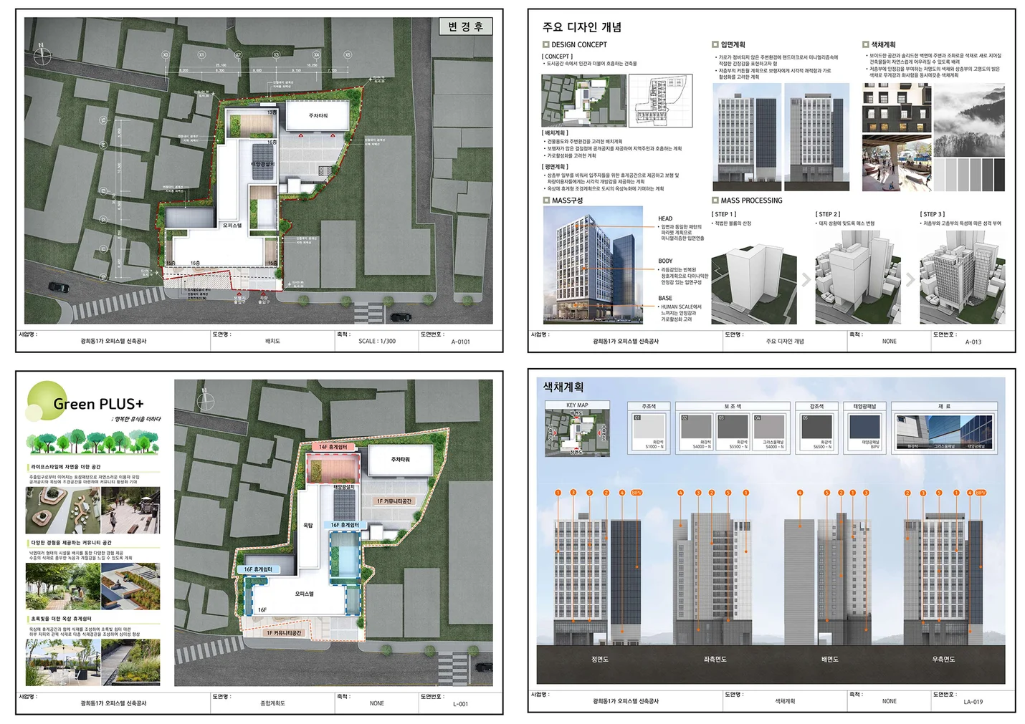
Task: Click the '주차타워' label on sheet A-0101
Action: 318,115
